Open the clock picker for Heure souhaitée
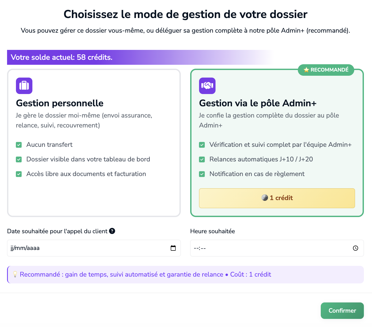 coord(355,248)
